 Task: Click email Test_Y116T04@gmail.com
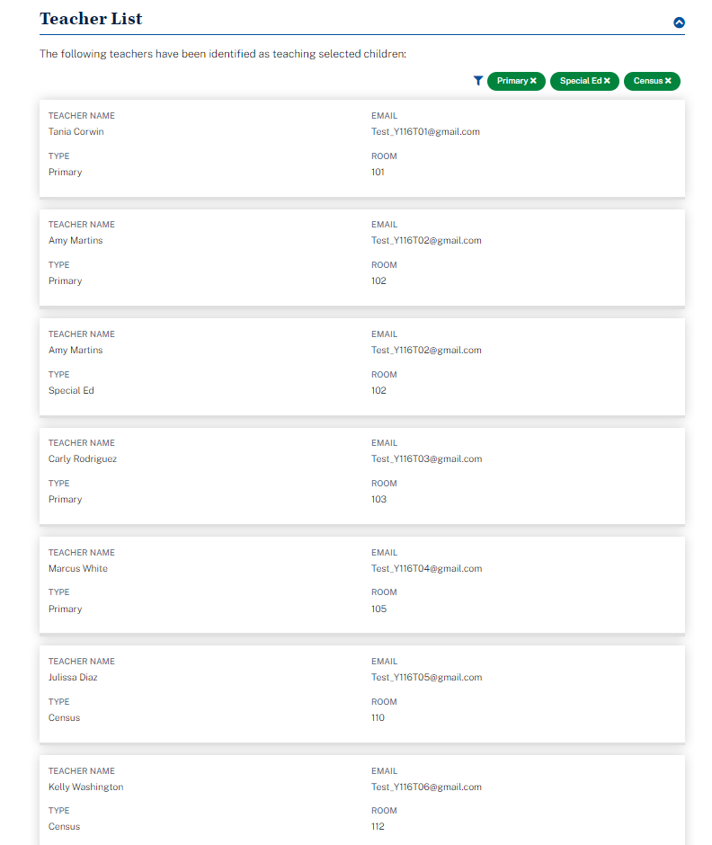(426, 569)
